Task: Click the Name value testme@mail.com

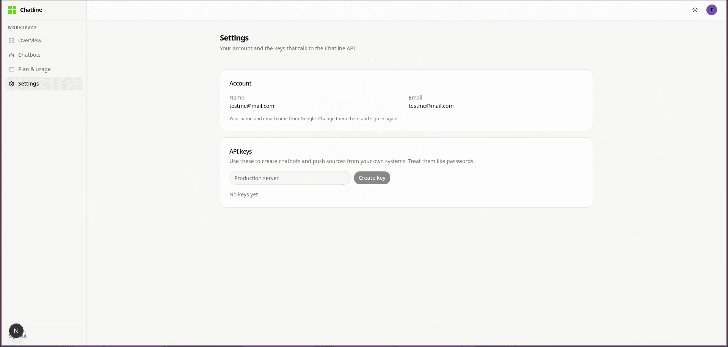Action: pos(252,106)
